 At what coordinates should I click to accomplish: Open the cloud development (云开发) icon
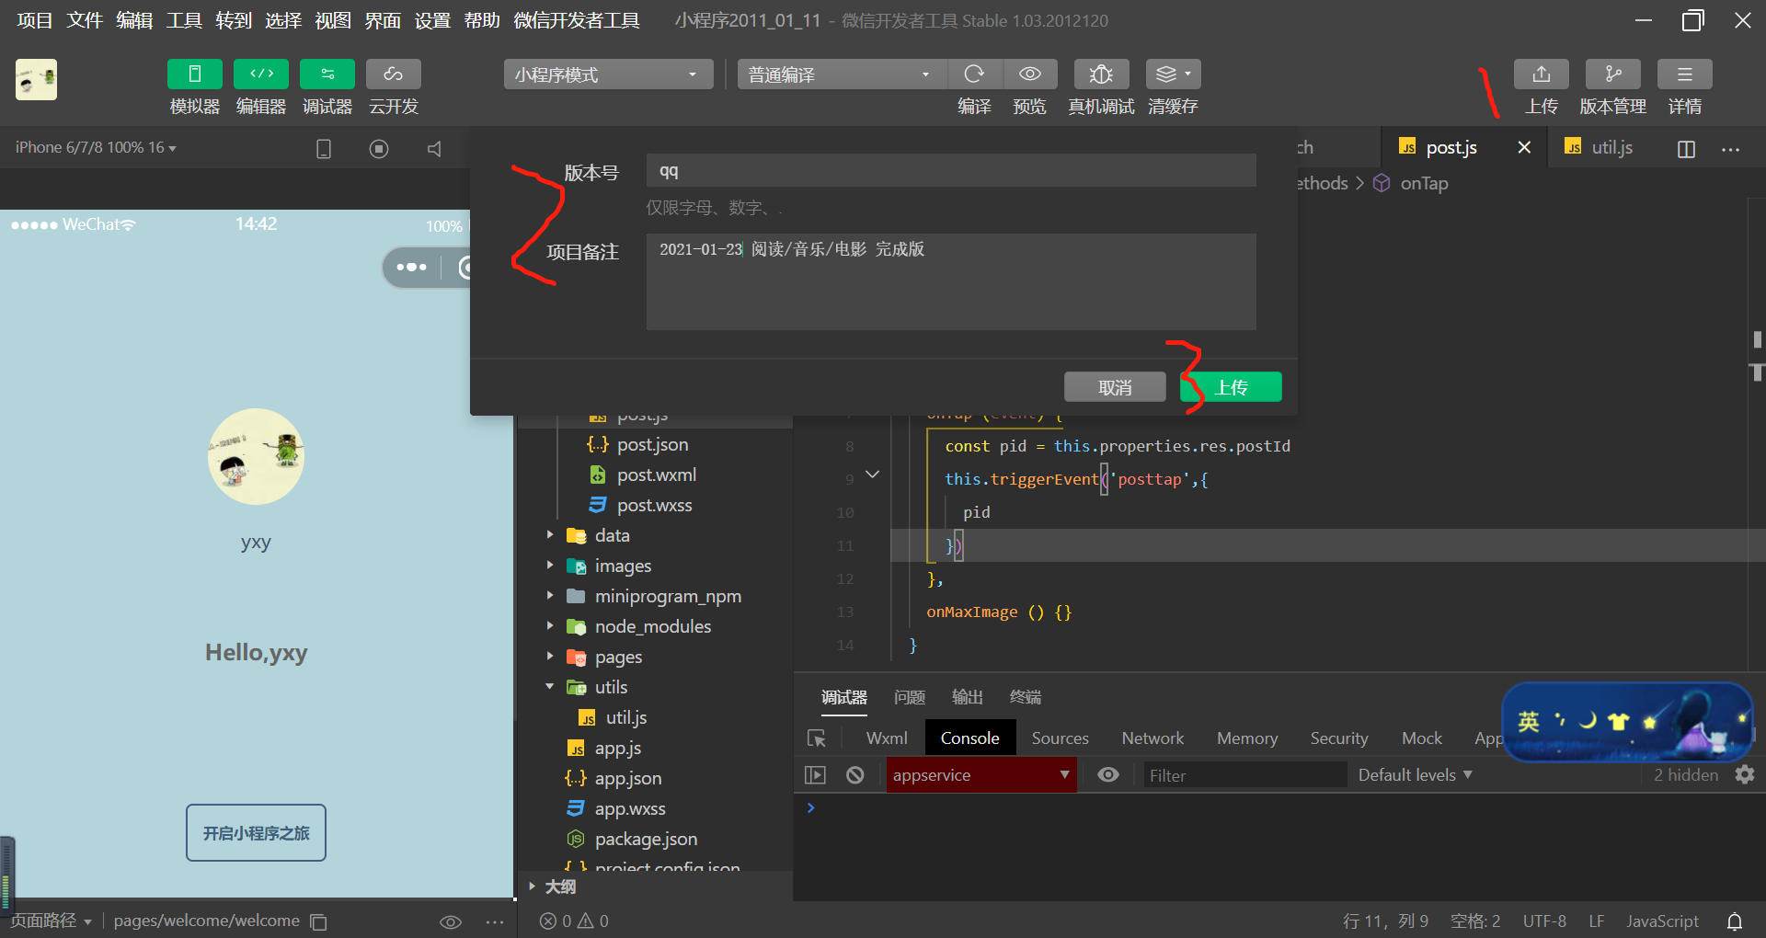point(394,74)
